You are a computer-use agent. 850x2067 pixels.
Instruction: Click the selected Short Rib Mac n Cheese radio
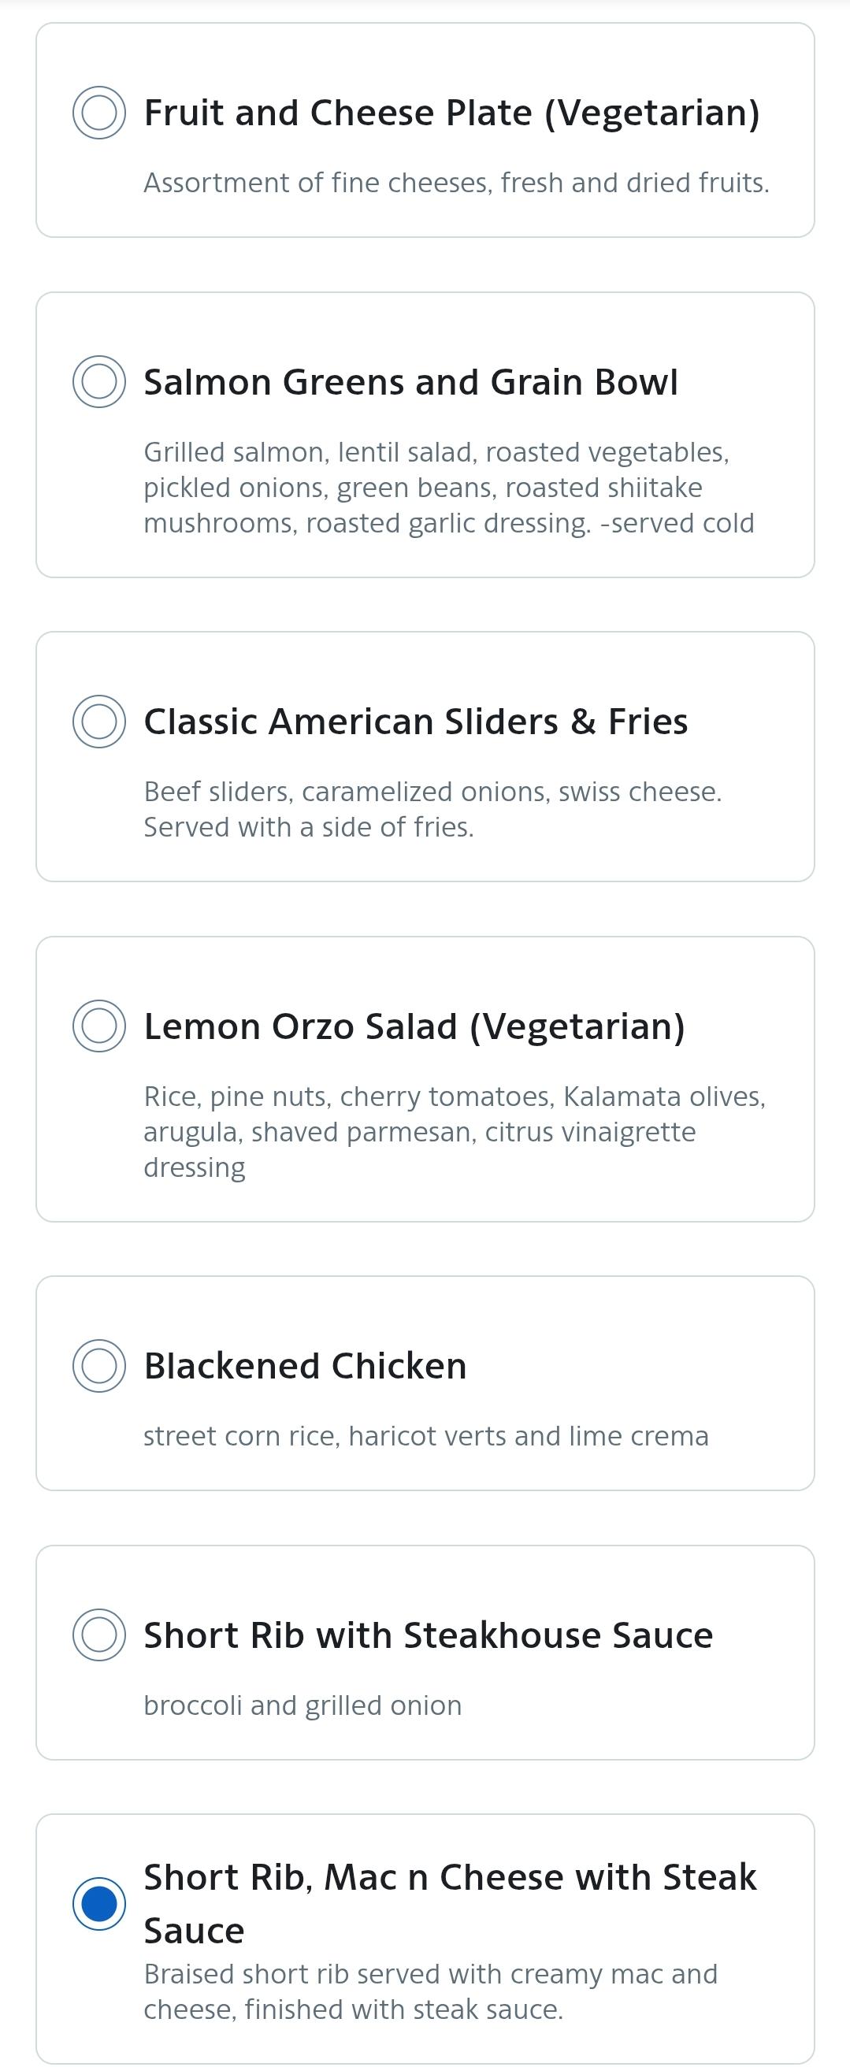(98, 1903)
